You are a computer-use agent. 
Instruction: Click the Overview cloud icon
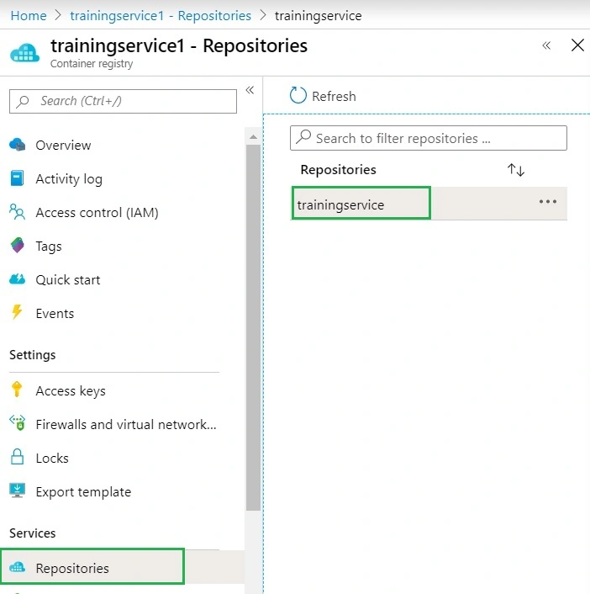[17, 145]
